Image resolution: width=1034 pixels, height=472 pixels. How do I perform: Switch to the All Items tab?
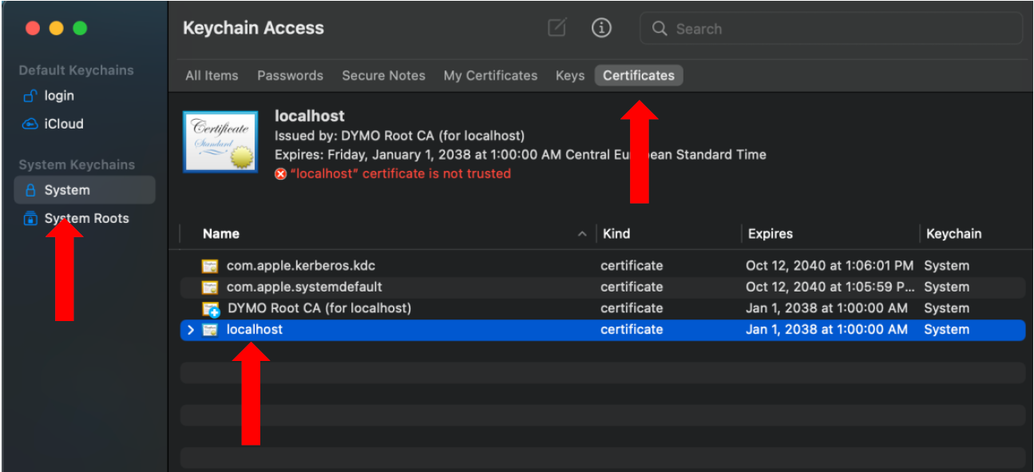point(212,76)
